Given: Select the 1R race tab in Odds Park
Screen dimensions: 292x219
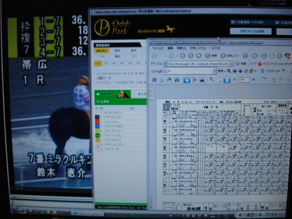Looking at the screenshot, I should (98, 63).
